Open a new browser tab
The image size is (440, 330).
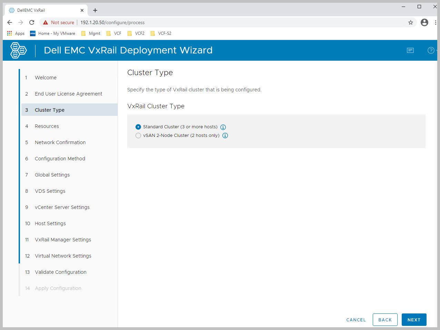(x=95, y=10)
